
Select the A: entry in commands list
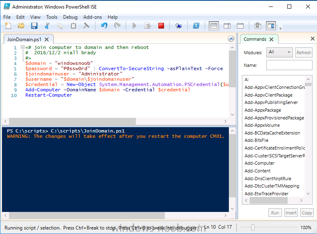tap(246, 79)
